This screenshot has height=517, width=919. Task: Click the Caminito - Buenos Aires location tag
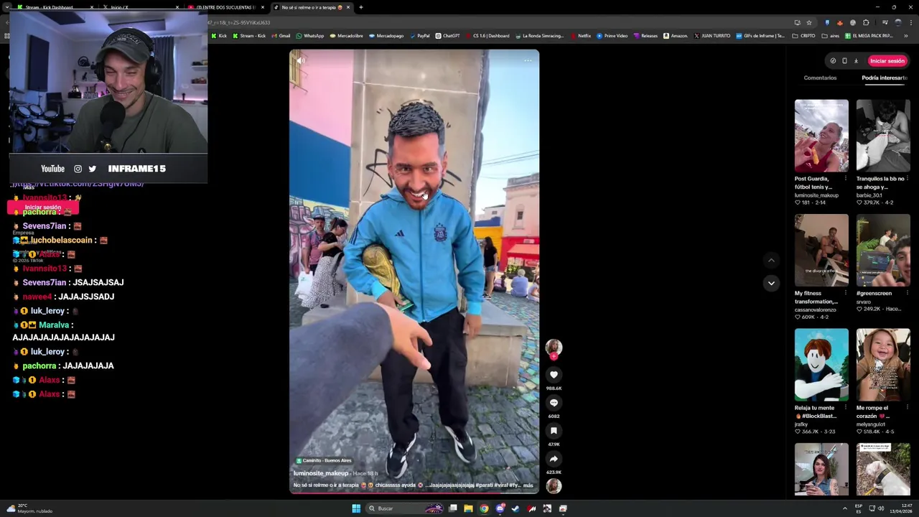click(324, 460)
